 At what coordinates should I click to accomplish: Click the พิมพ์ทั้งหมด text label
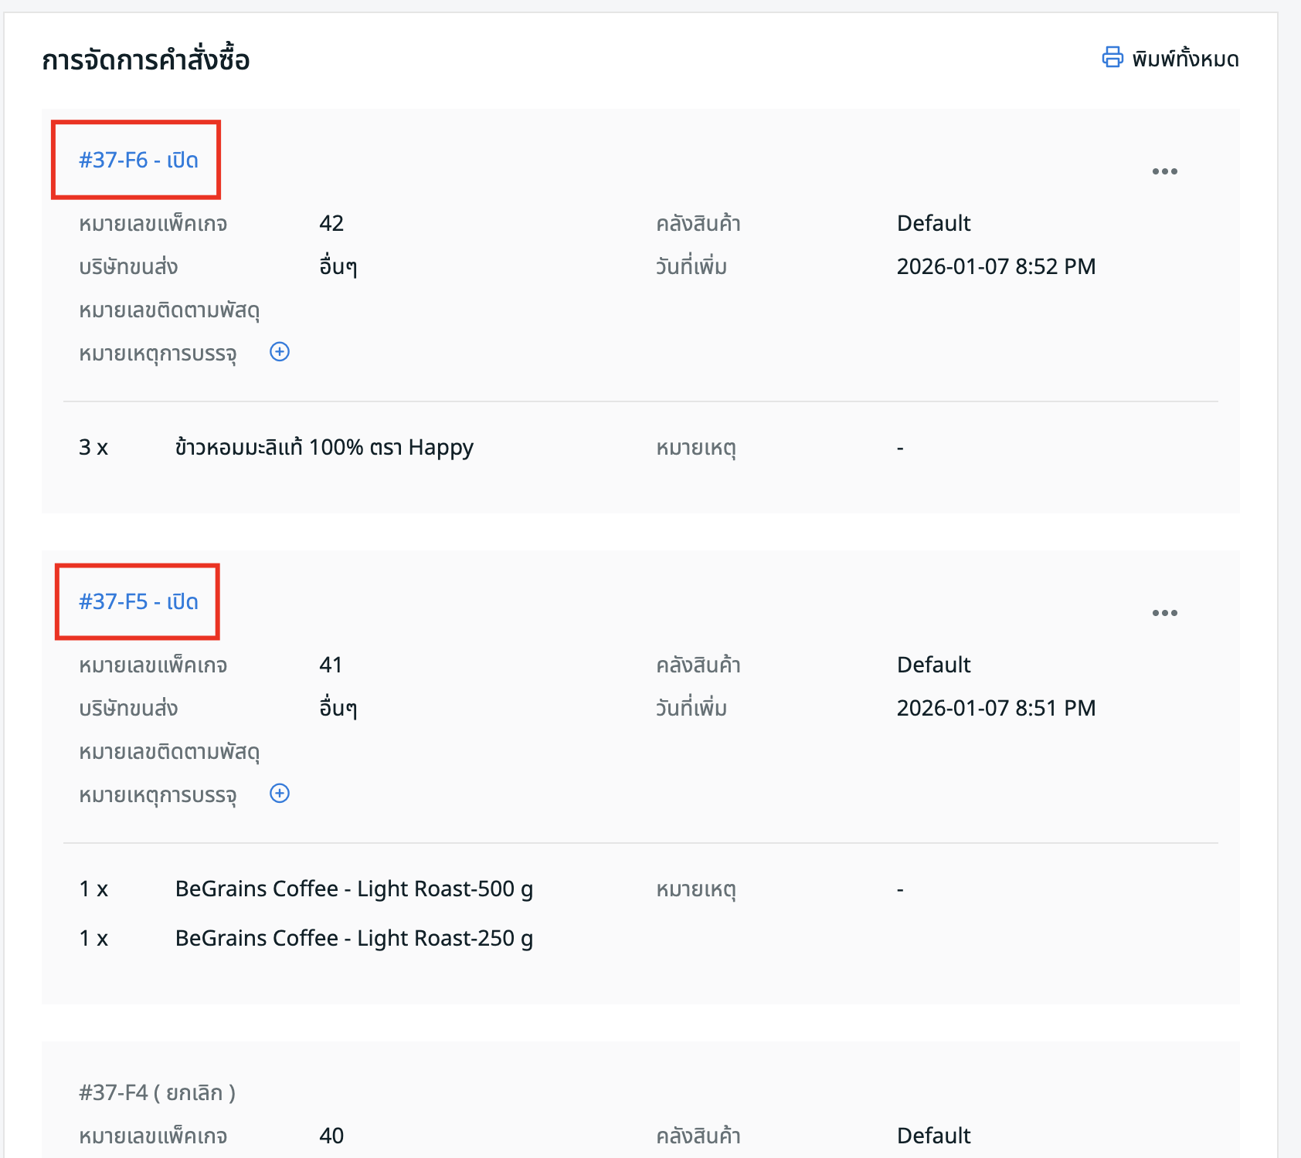(1185, 59)
